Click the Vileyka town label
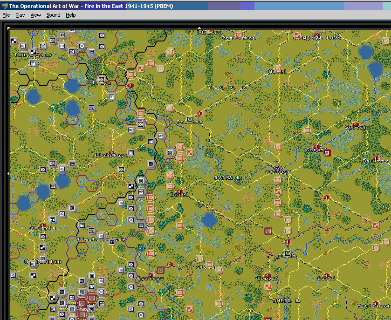The width and height of the screenshot is (391, 320). click(43, 228)
